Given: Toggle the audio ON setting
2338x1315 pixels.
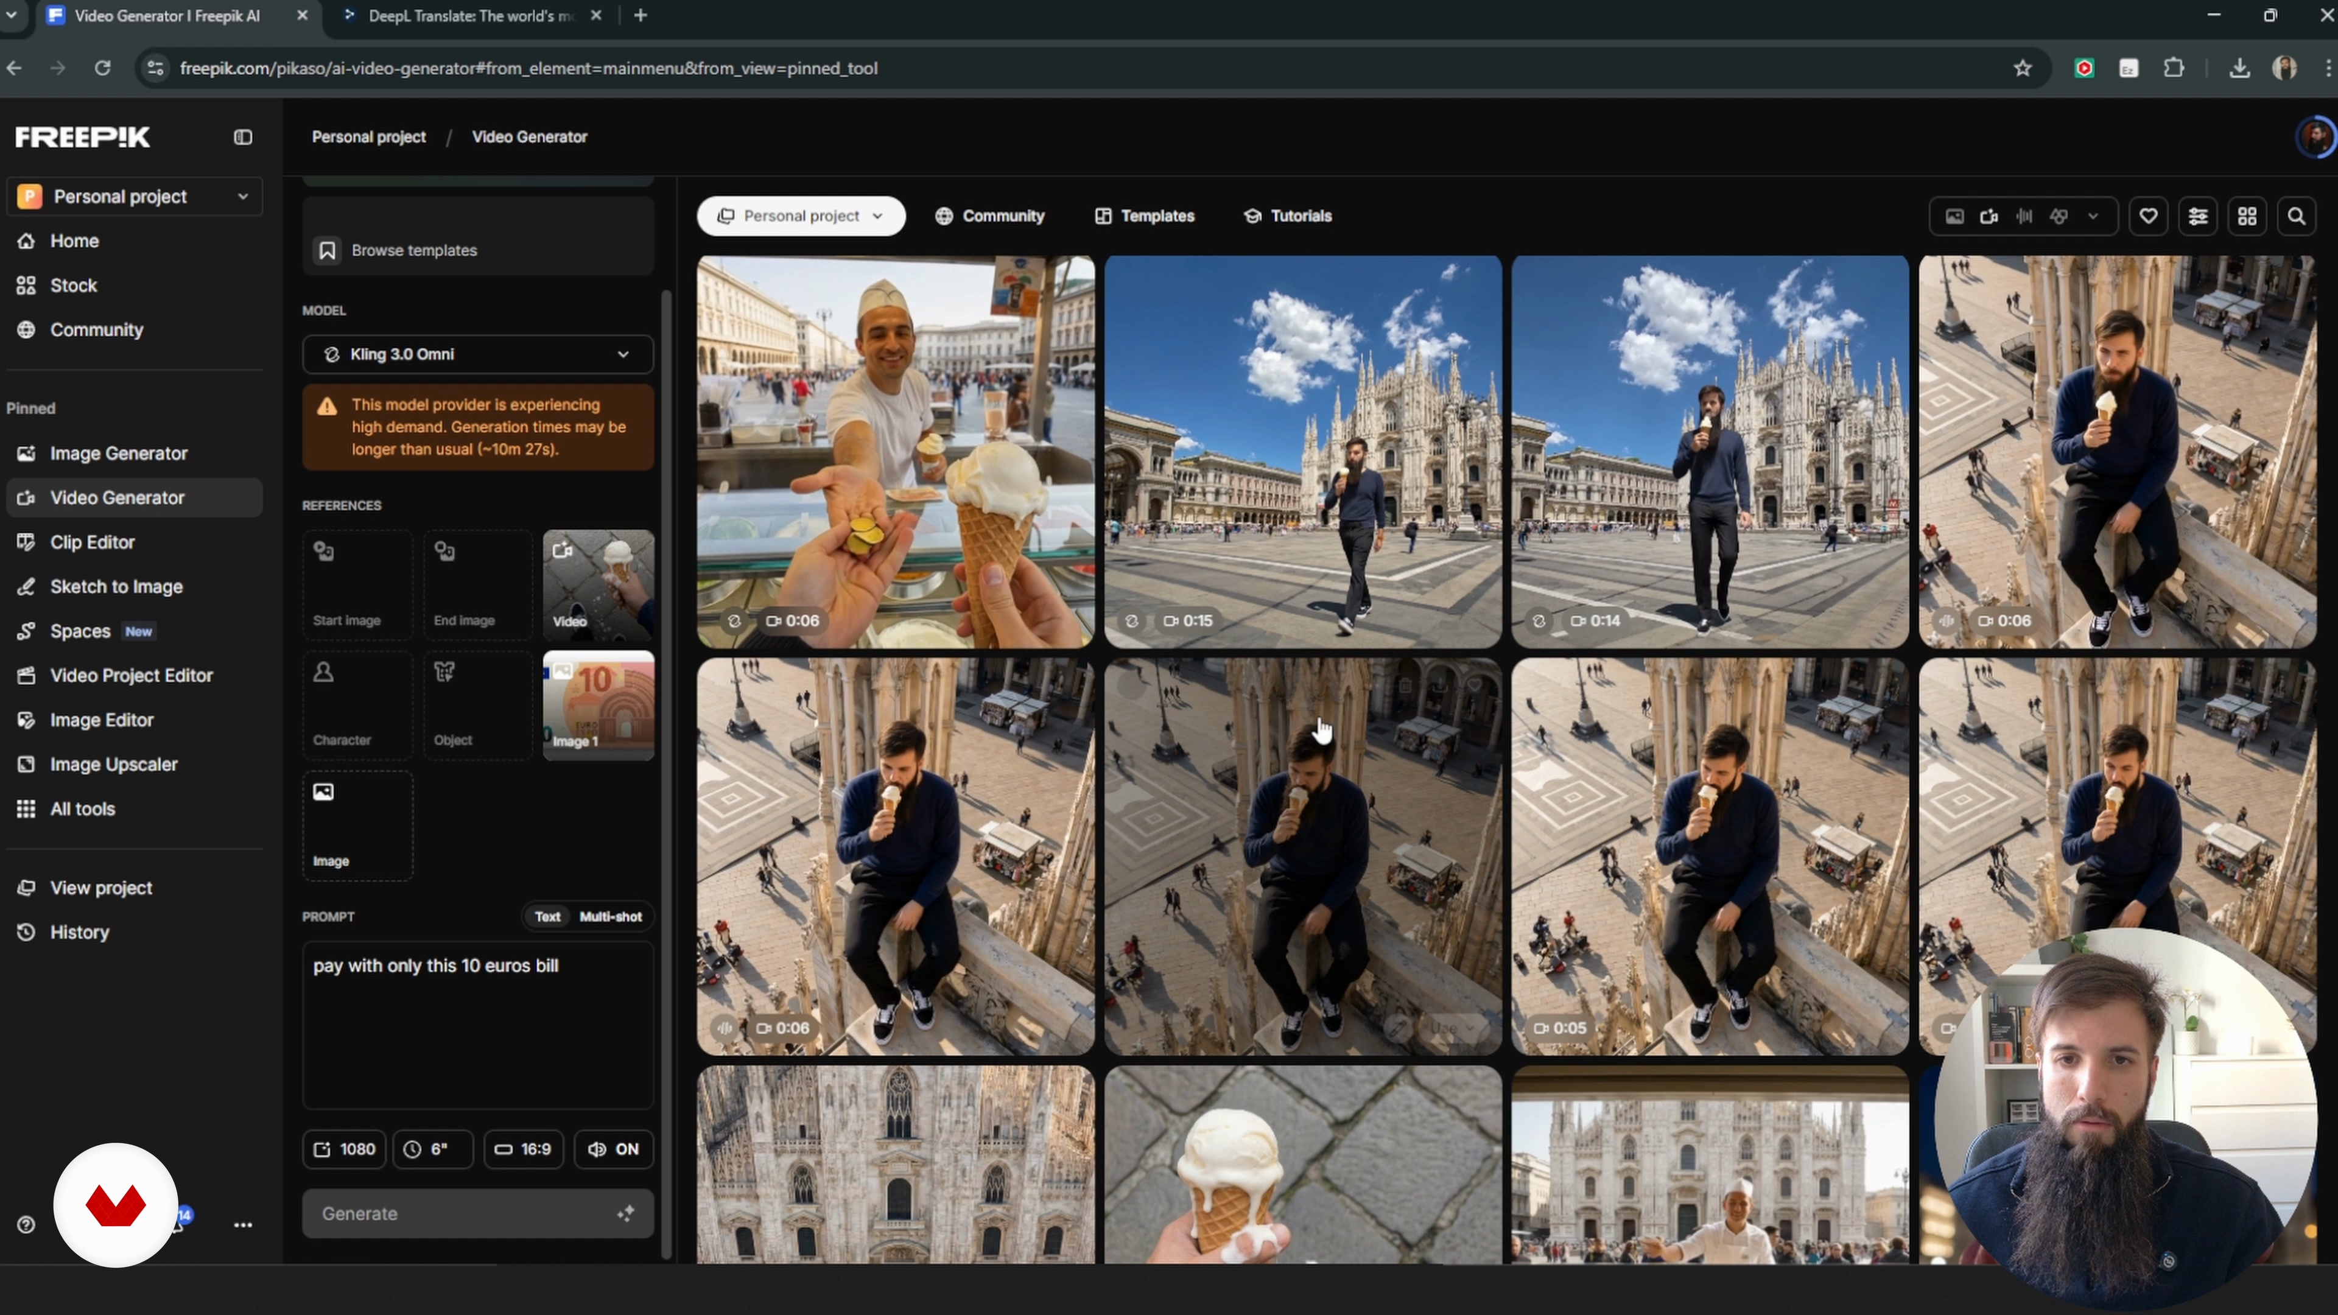Looking at the screenshot, I should click(x=614, y=1149).
